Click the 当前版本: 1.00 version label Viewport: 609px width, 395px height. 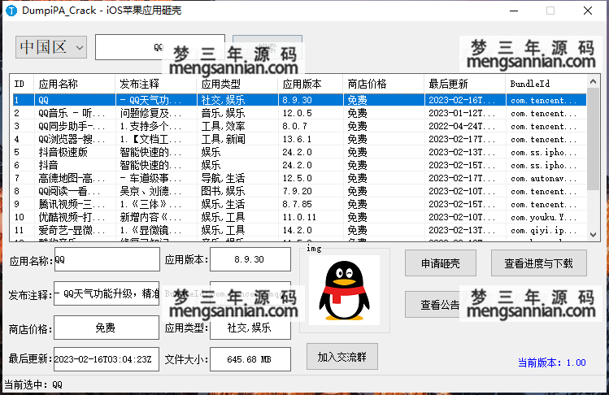(x=552, y=362)
